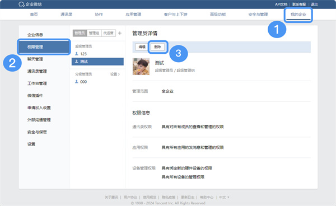Go to 通讯录 in top navigation
The image size is (336, 206).
[x=67, y=15]
